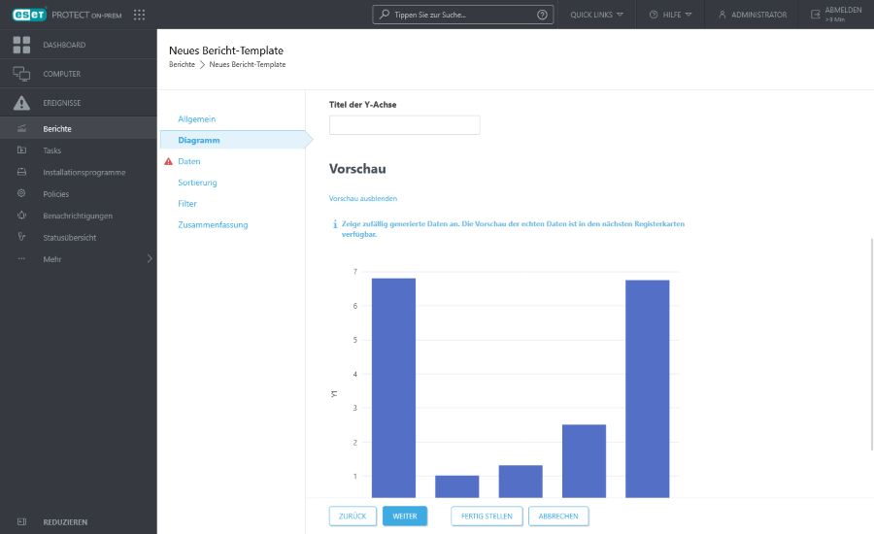
Task: Click the search help question mark icon
Action: pos(542,15)
